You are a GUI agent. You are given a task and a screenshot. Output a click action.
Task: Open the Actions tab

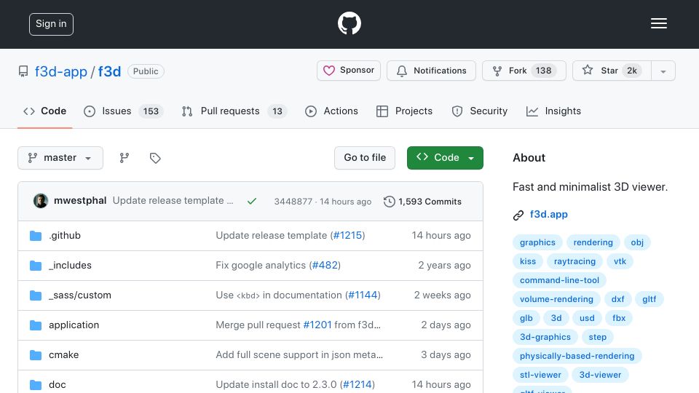click(x=331, y=111)
